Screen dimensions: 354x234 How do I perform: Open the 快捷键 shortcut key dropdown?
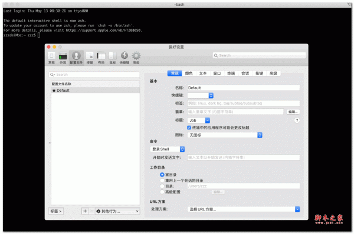tap(200, 95)
